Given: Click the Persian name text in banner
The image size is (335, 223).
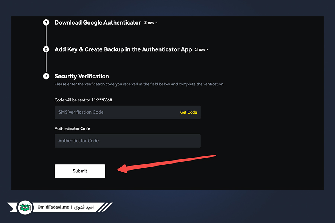Looking at the screenshot, I should pyautogui.click(x=84, y=207).
